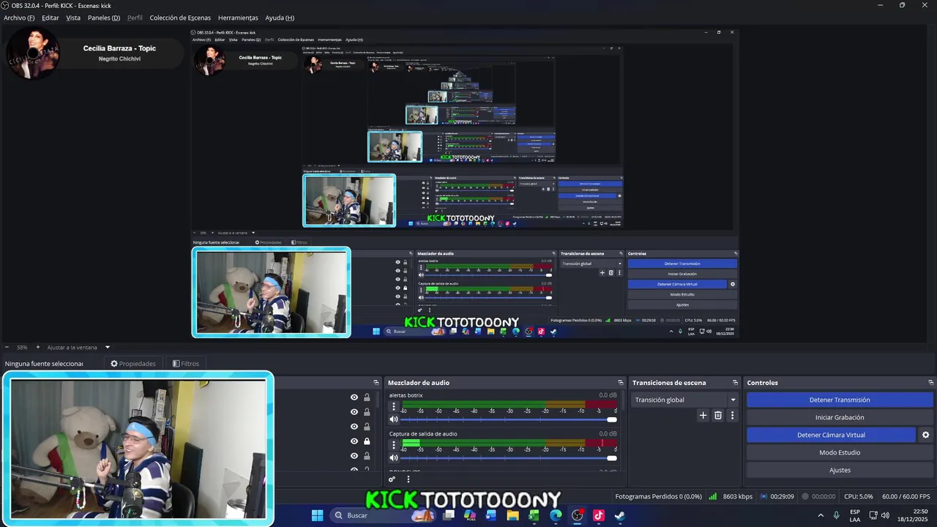The width and height of the screenshot is (937, 527).
Task: Open the Paneles menu
Action: (104, 18)
